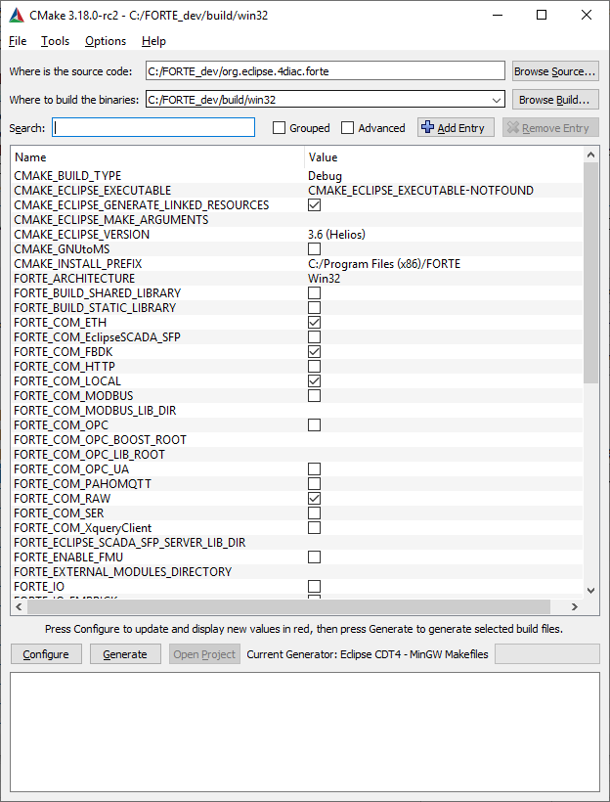
Task: Click the Add Entry button
Action: pyautogui.click(x=456, y=127)
